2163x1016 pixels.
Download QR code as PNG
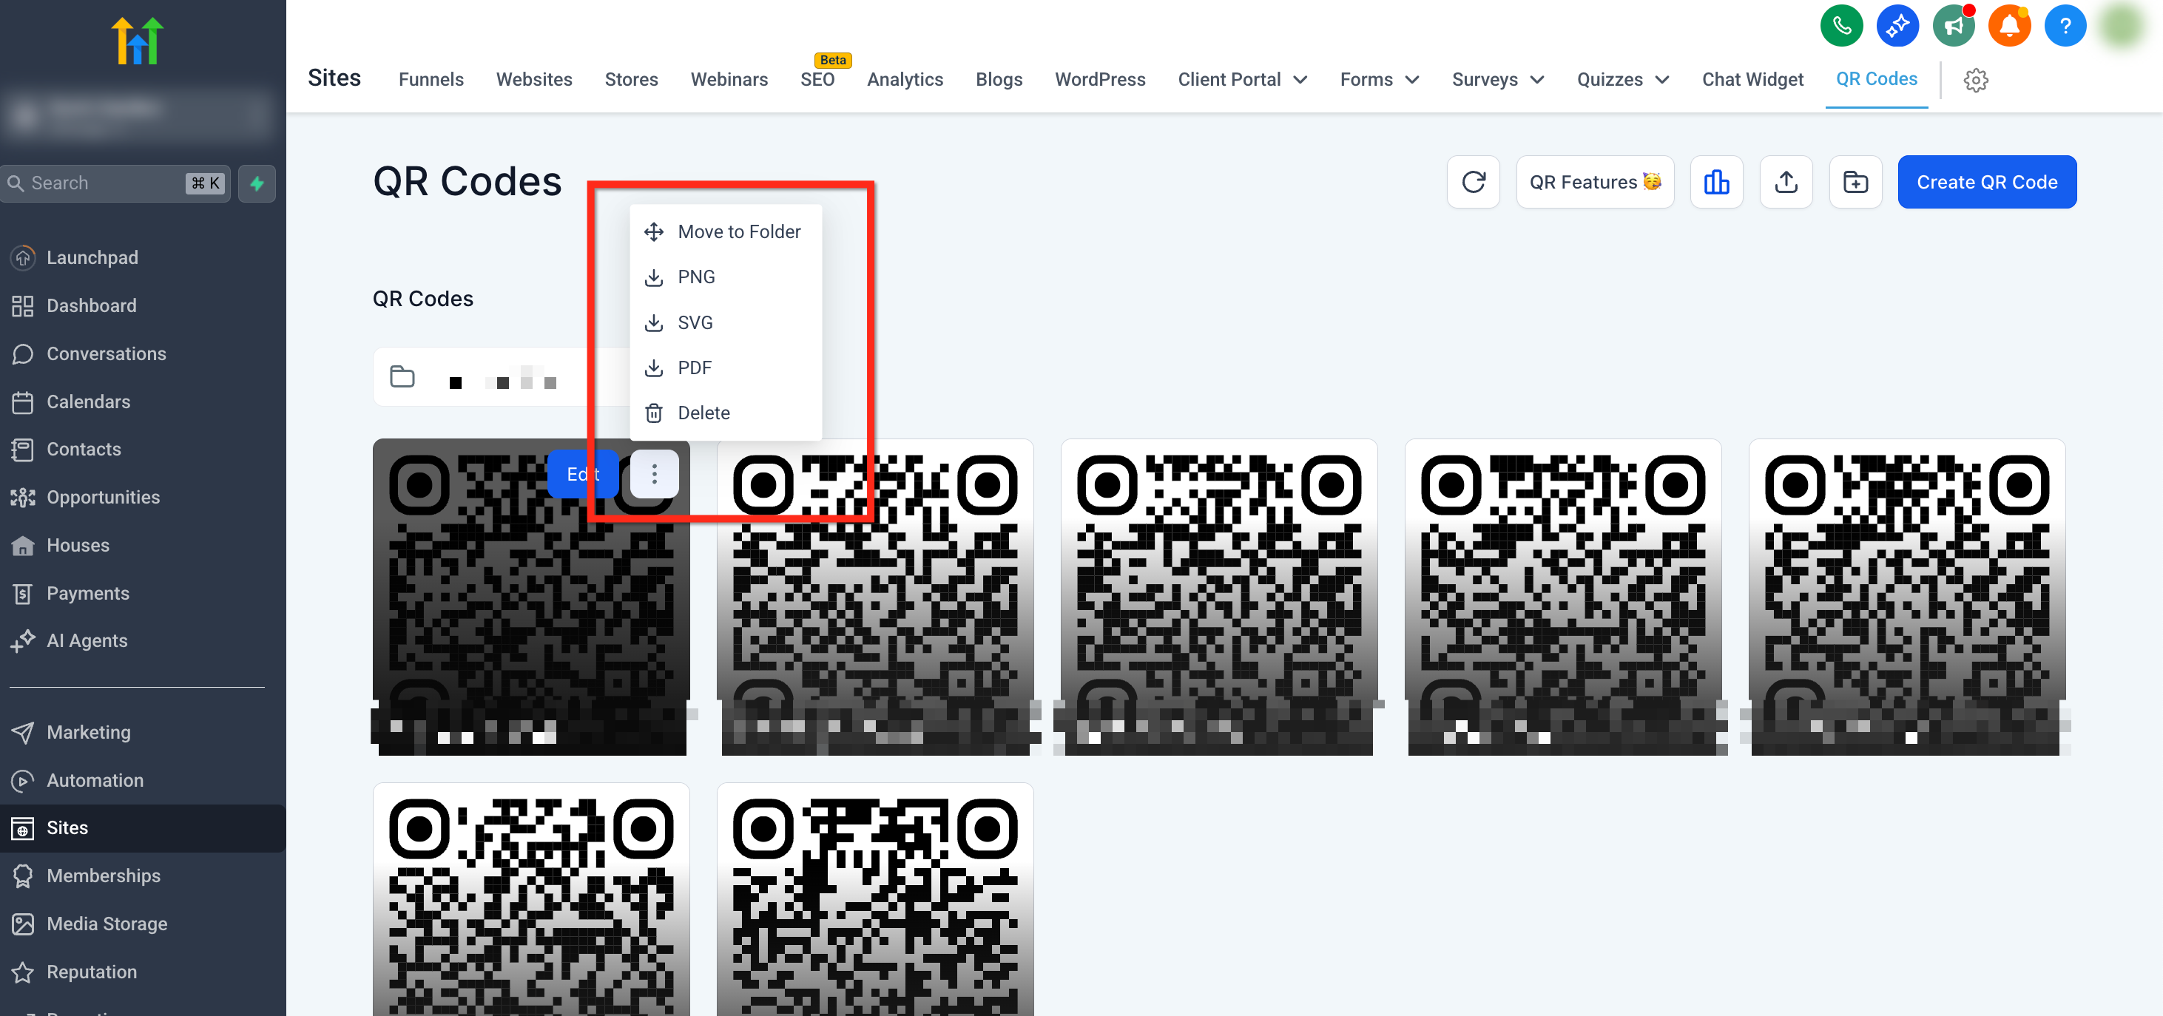click(x=696, y=277)
